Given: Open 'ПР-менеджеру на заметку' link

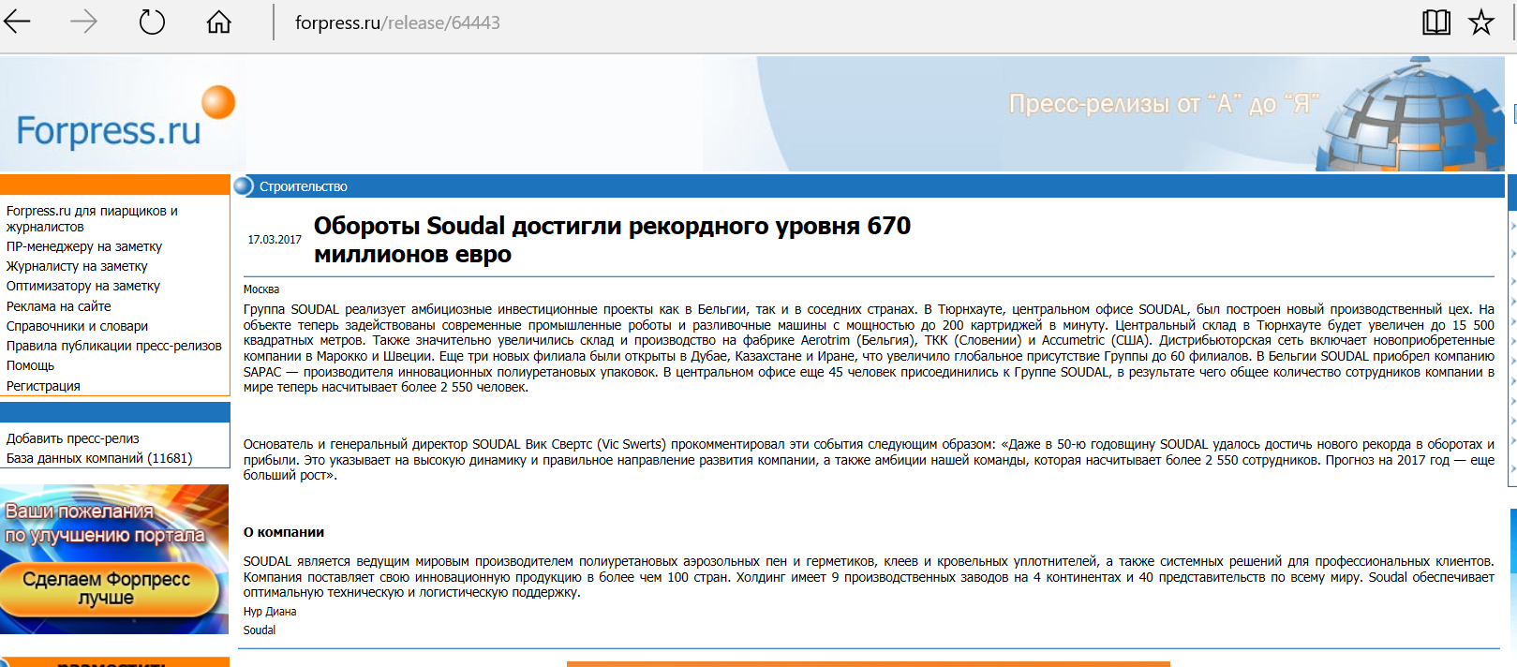Looking at the screenshot, I should pyautogui.click(x=84, y=246).
